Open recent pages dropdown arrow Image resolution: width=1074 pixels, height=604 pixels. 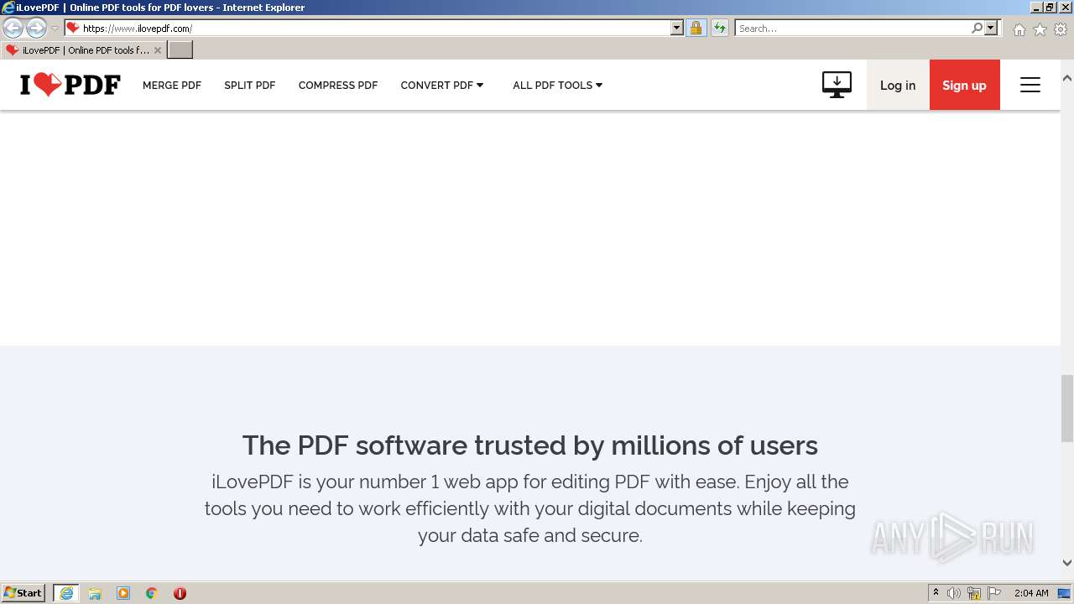tap(55, 29)
